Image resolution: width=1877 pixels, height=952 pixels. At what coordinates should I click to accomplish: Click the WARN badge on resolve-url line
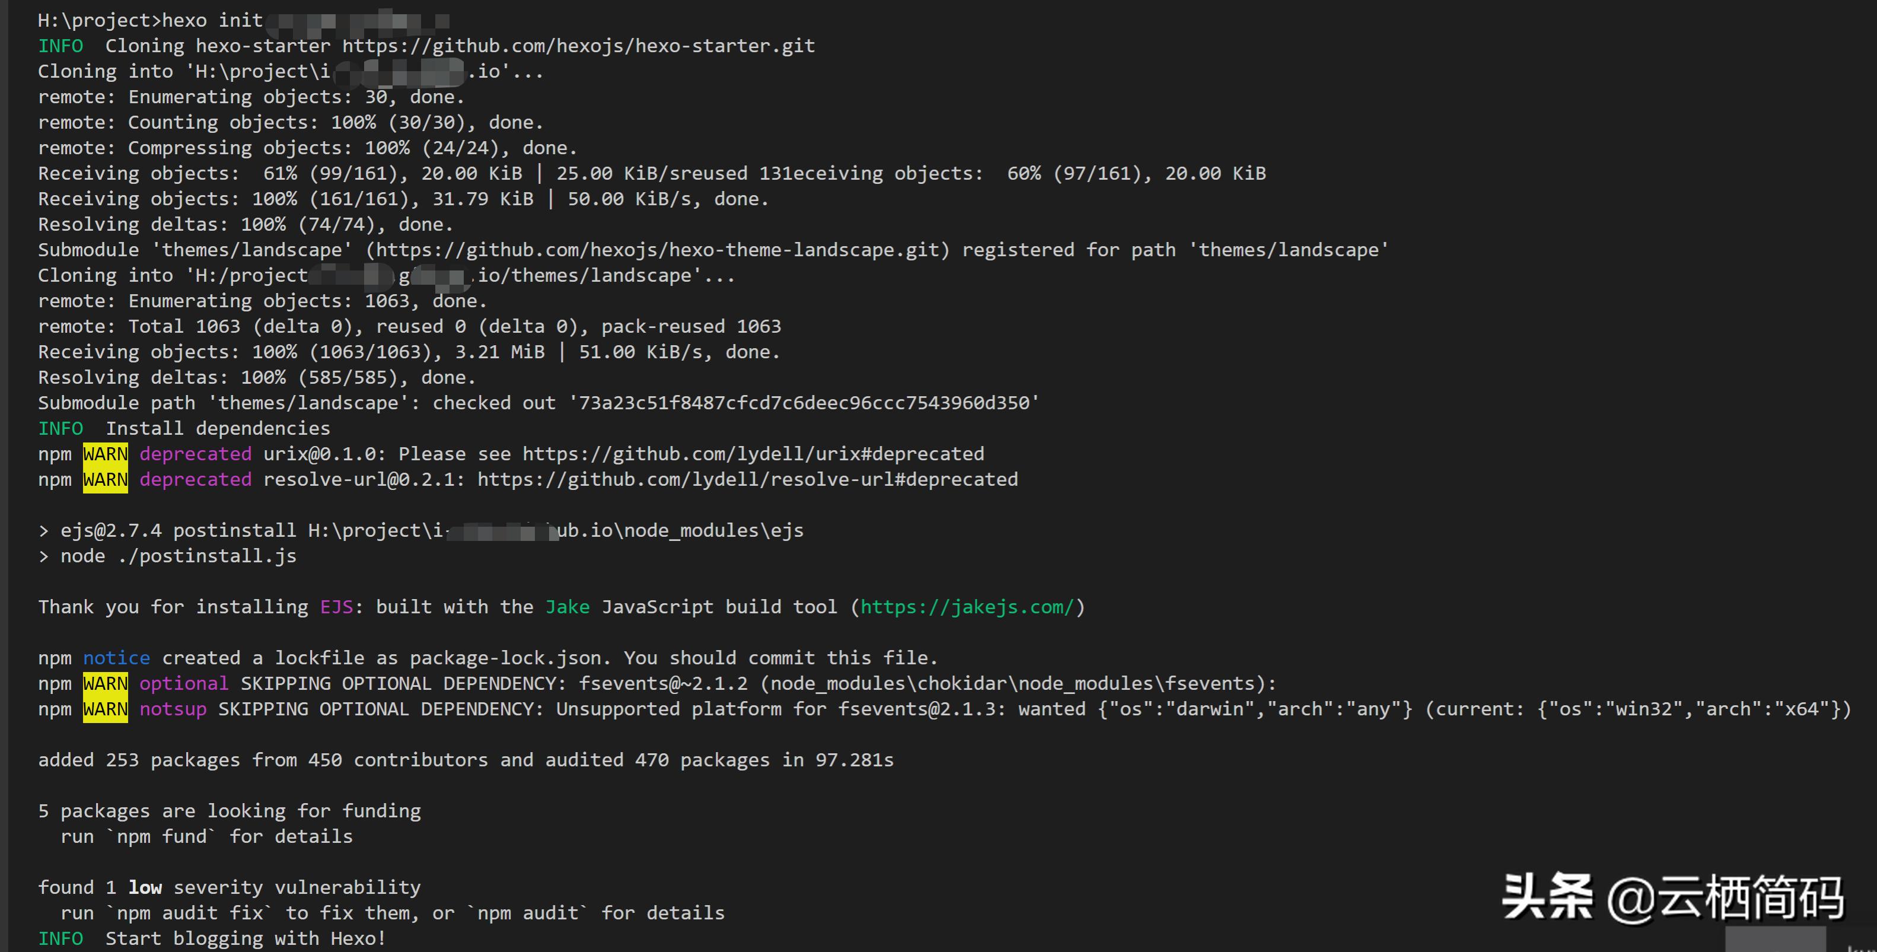coord(105,480)
